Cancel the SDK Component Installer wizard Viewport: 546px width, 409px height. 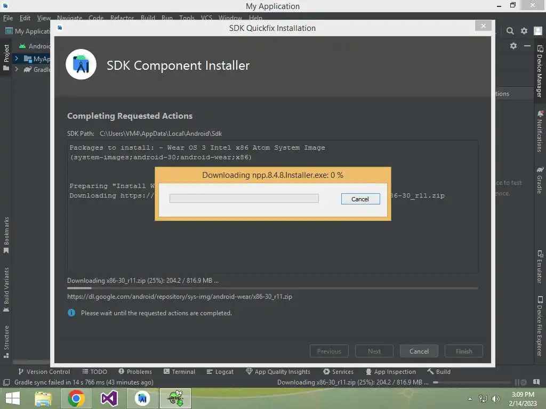point(419,351)
